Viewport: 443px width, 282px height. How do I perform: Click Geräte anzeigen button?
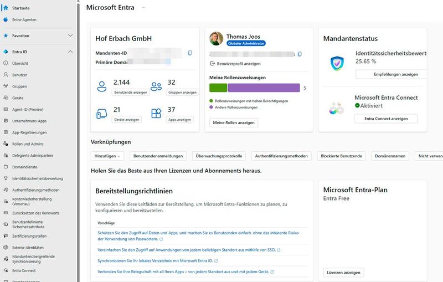127,120
